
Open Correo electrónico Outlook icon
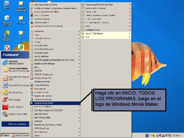[5, 70]
